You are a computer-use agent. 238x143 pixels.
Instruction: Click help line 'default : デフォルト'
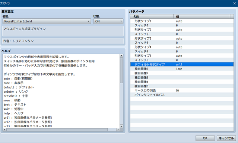19,87
